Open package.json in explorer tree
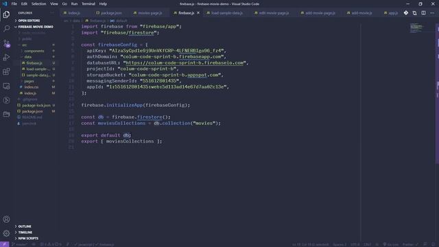 tap(32, 111)
